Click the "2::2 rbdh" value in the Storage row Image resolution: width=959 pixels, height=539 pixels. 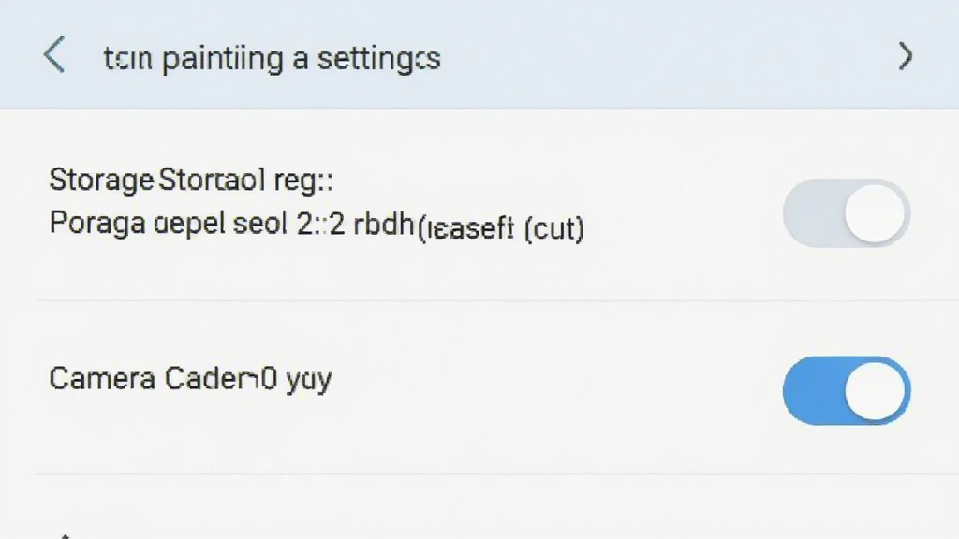point(355,224)
